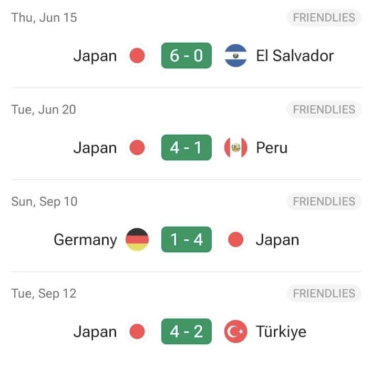Open the 4 - 1 score badge
The image size is (371, 369).
pyautogui.click(x=187, y=148)
